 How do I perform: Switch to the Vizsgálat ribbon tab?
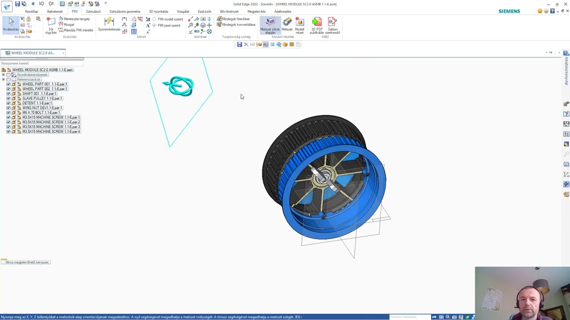point(183,12)
